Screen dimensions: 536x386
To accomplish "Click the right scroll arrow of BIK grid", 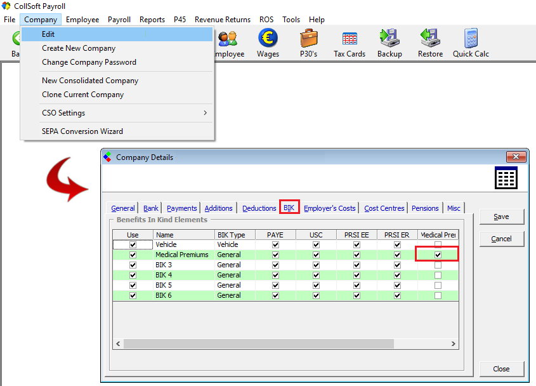I will tap(454, 343).
